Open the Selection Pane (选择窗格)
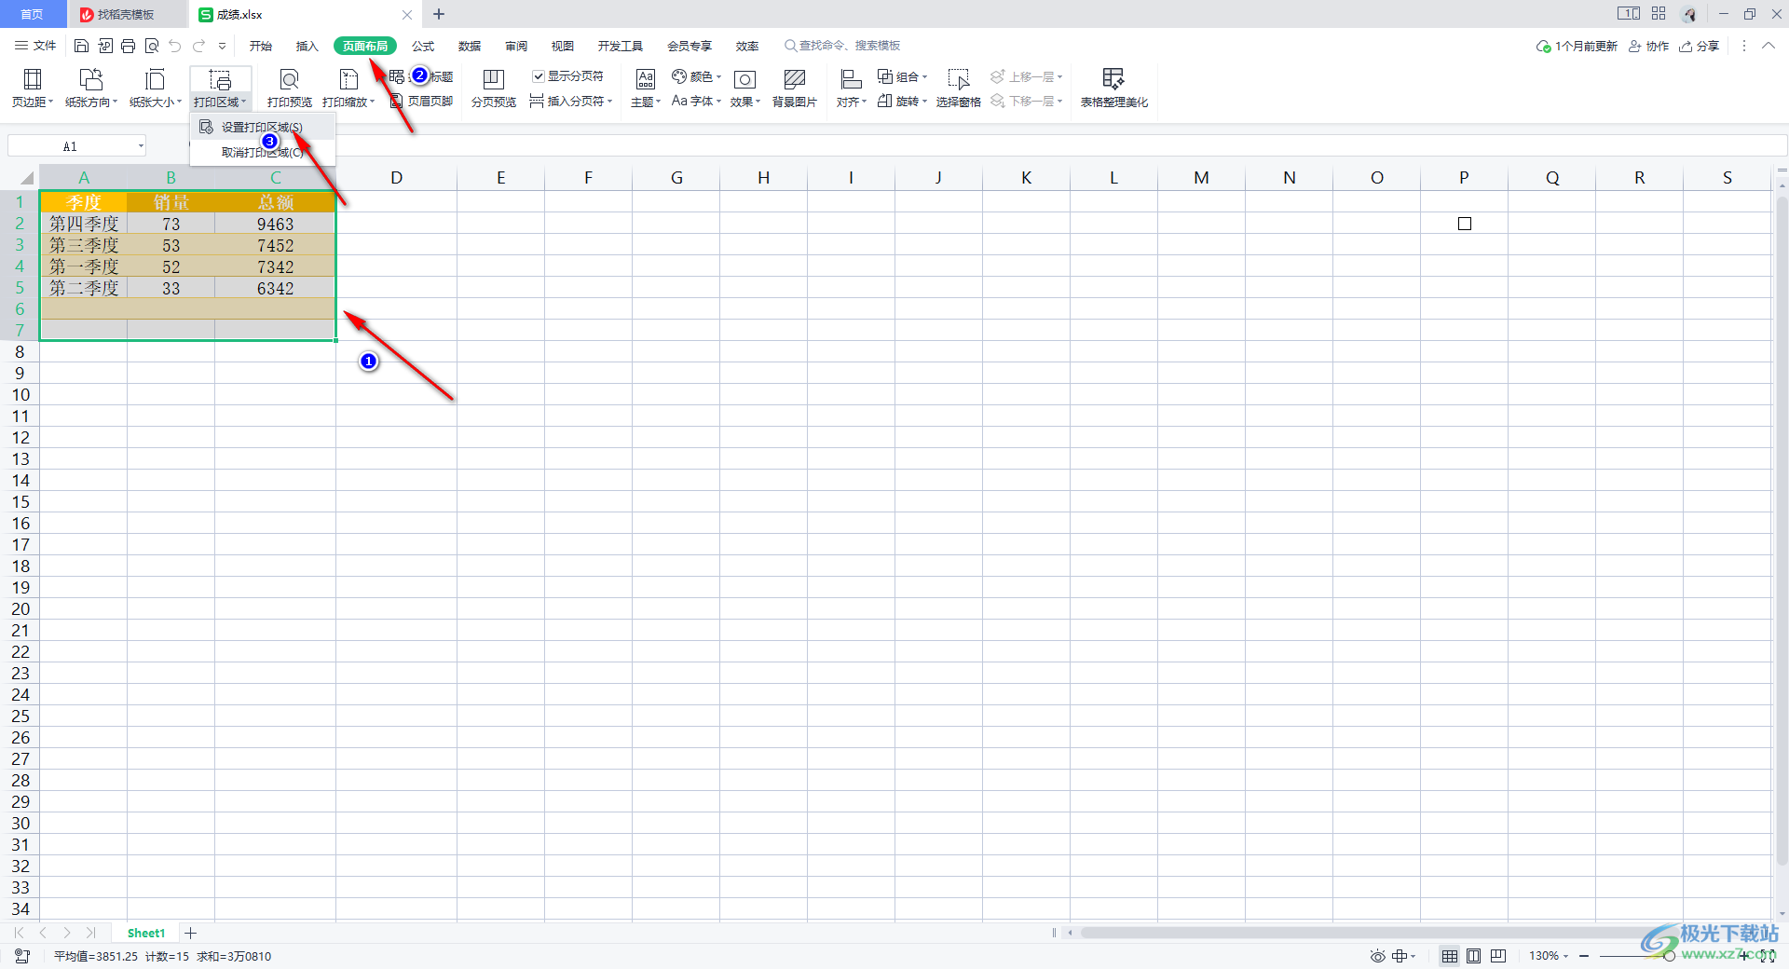This screenshot has height=969, width=1789. [x=958, y=89]
